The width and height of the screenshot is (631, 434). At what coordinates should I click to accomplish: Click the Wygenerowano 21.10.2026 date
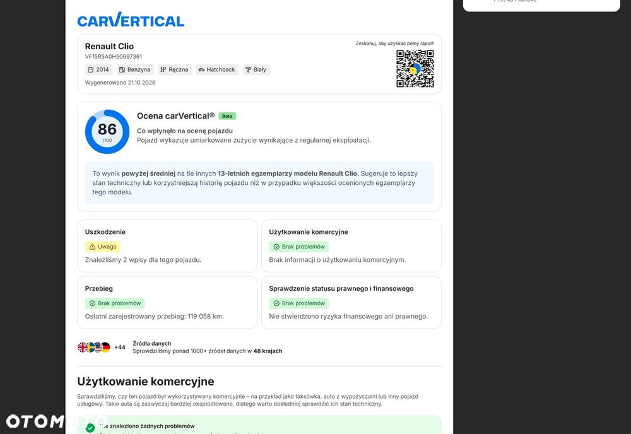(x=120, y=83)
